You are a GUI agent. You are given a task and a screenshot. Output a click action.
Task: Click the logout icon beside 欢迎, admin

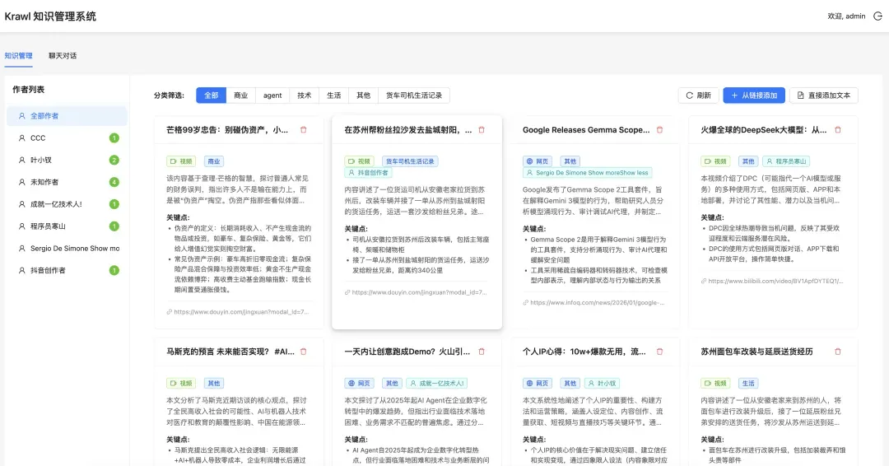(877, 16)
